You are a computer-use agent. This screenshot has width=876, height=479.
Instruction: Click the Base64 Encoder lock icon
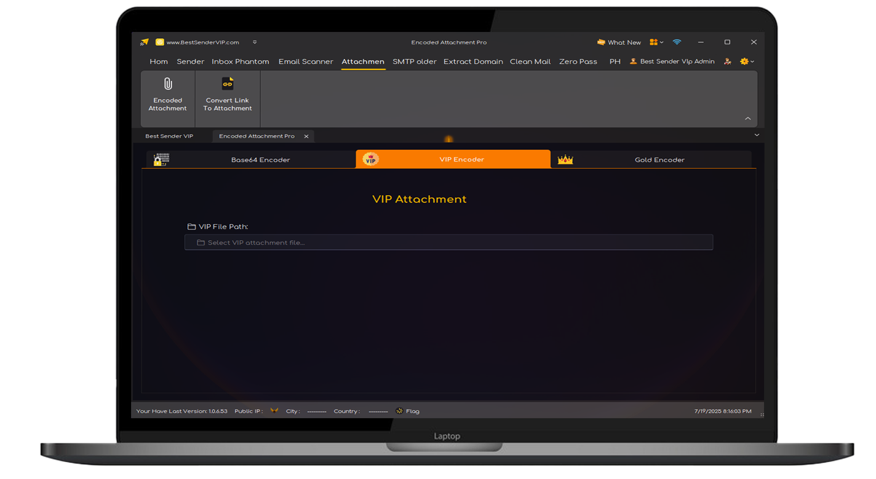coord(162,160)
